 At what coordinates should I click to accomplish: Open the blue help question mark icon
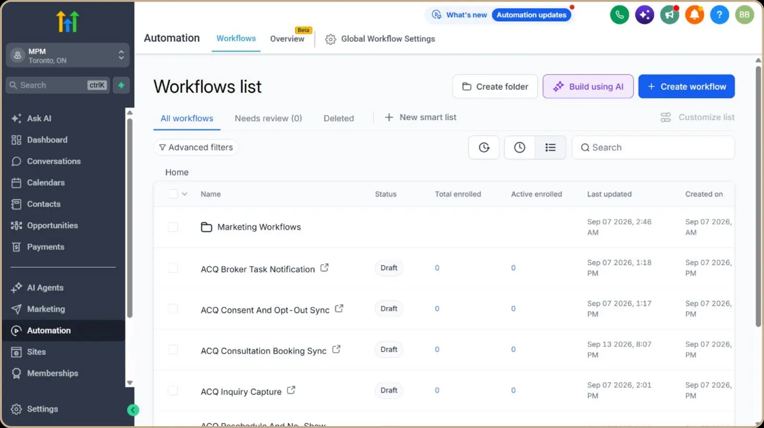[720, 15]
